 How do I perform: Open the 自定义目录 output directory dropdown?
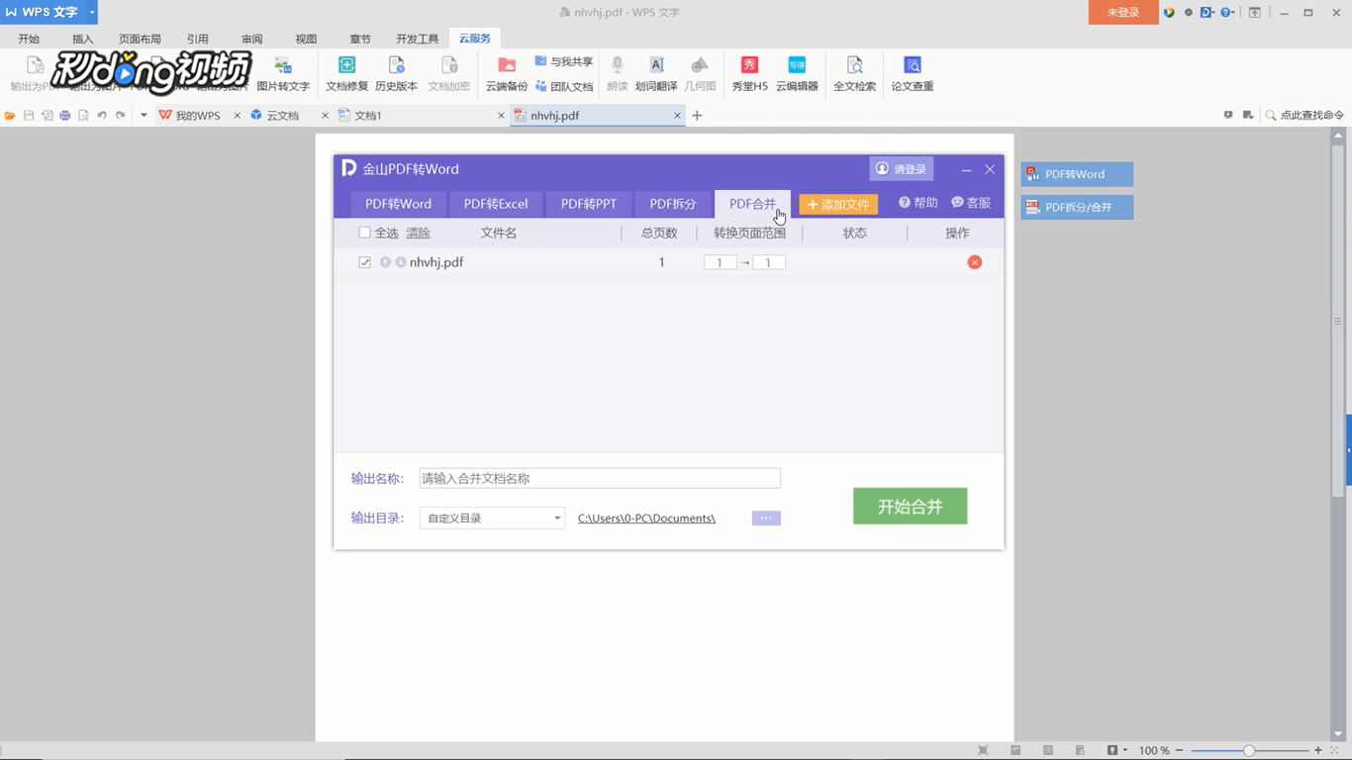click(x=492, y=518)
